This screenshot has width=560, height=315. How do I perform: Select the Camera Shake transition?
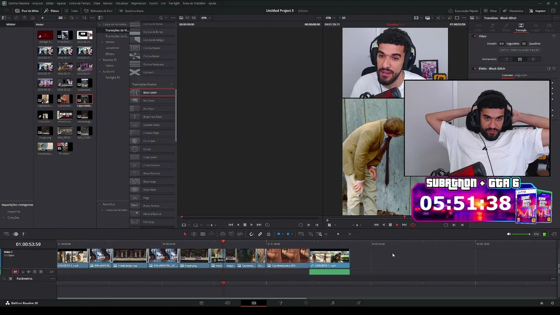coord(152,125)
